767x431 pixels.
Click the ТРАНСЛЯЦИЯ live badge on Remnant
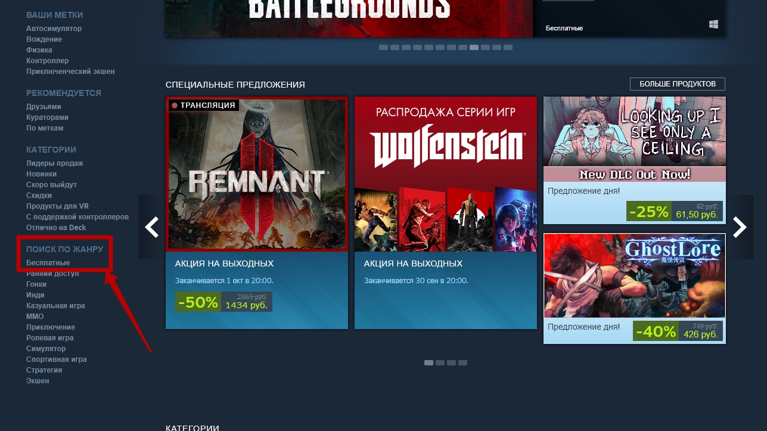[204, 106]
